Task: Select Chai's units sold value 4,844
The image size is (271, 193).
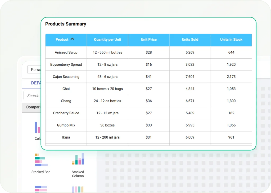Action: [190, 89]
